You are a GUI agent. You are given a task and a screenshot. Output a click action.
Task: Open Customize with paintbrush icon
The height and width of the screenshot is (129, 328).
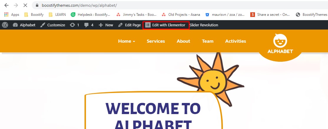[53, 25]
